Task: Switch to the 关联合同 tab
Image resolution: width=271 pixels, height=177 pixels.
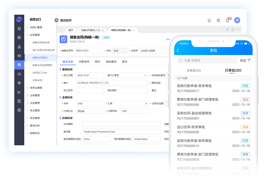Action: (x=84, y=62)
